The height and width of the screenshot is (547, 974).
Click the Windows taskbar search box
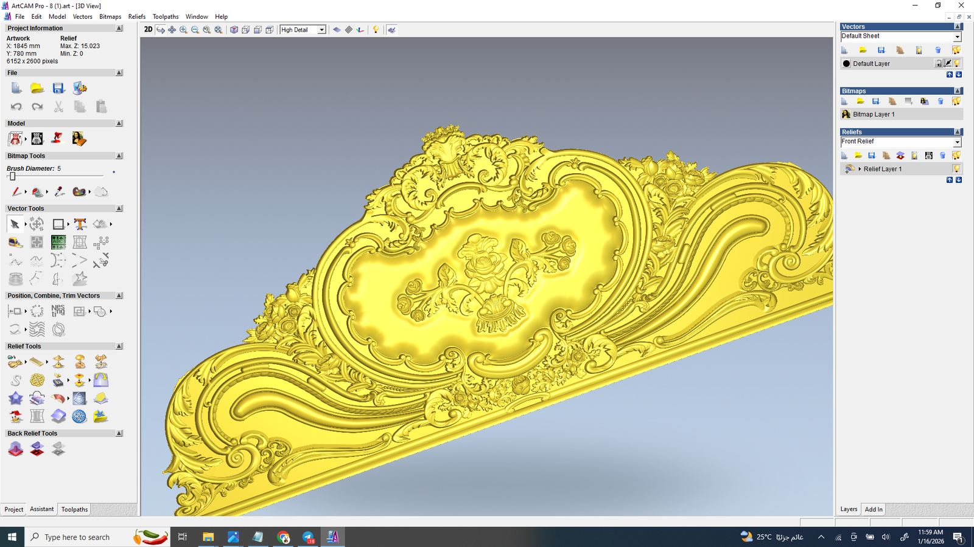click(x=77, y=537)
